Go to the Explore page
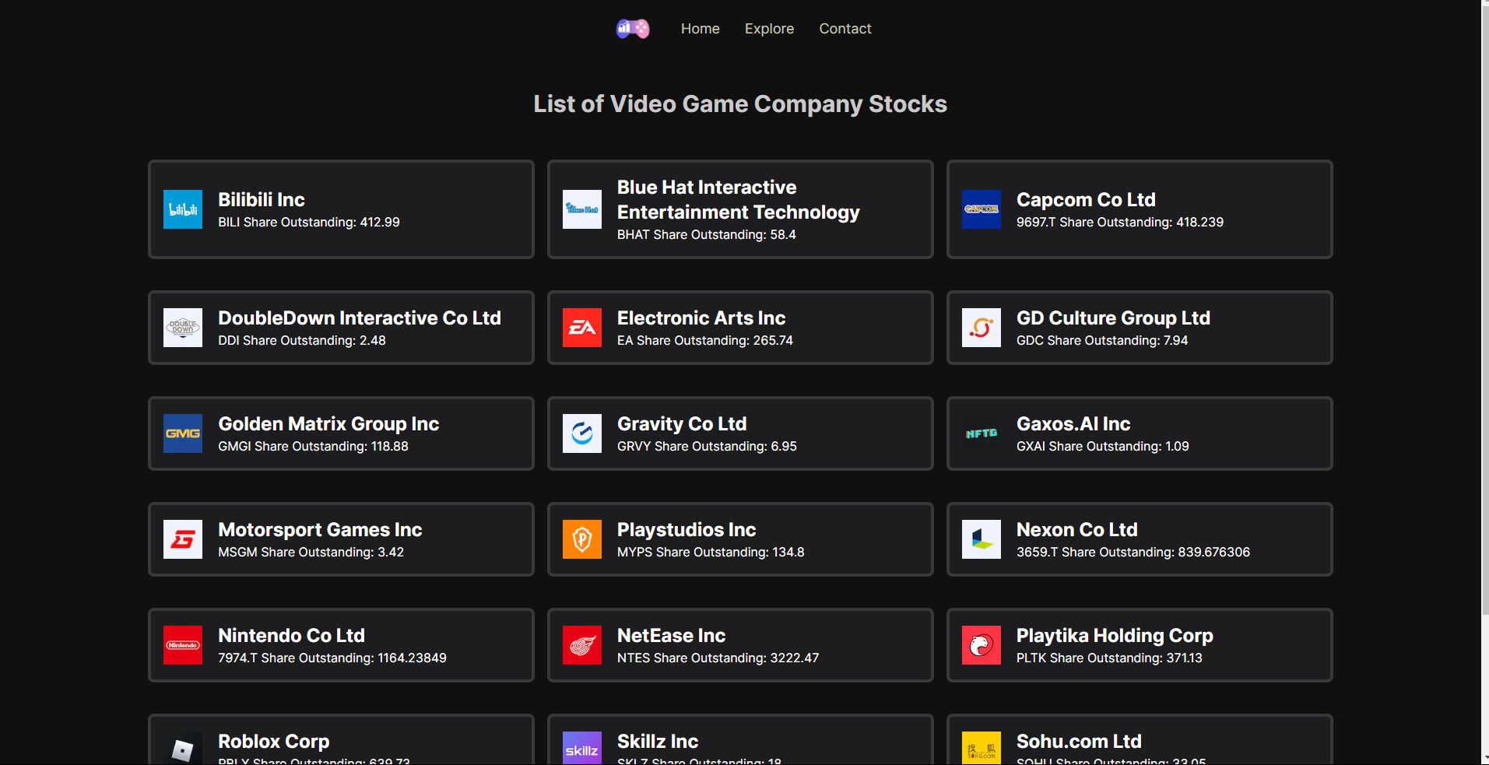Screen dimensions: 1489x765 [x=769, y=29]
